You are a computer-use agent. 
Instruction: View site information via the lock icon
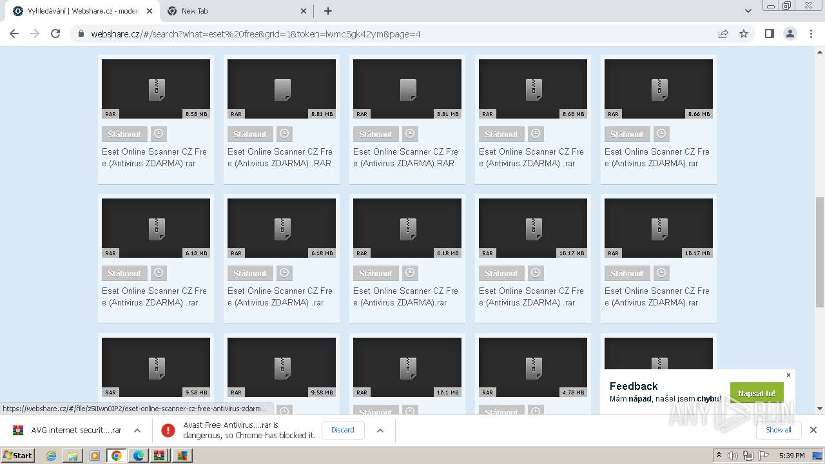81,34
